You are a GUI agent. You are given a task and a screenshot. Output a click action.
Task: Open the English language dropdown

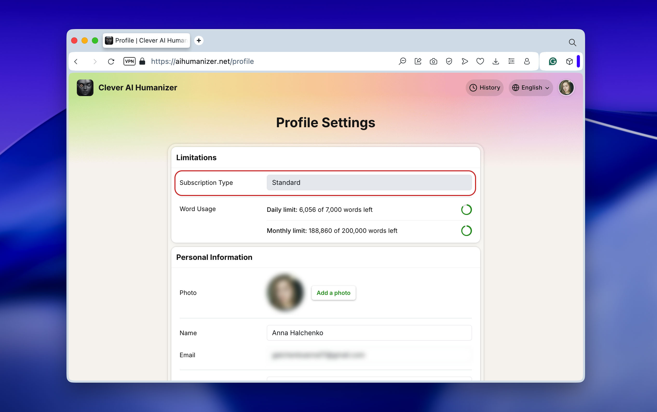click(531, 87)
